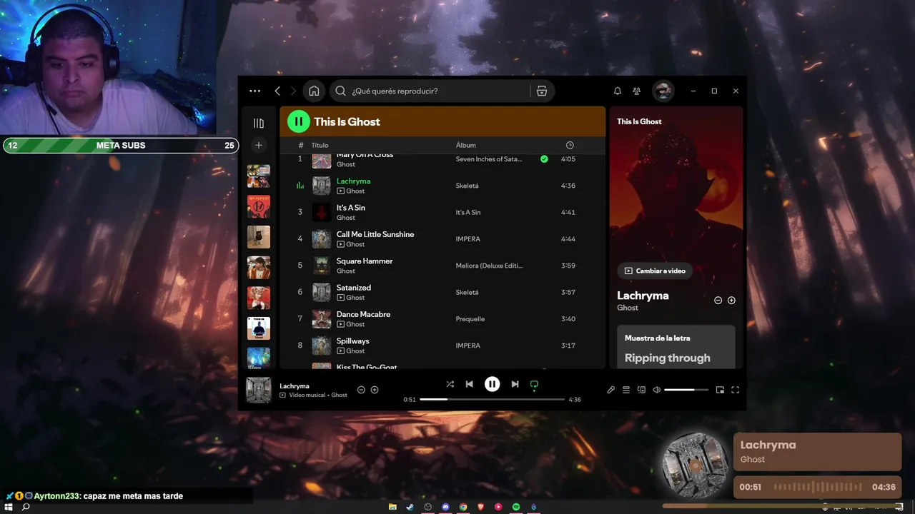Go back with the left arrow
Image resolution: width=915 pixels, height=514 pixels.
[277, 91]
